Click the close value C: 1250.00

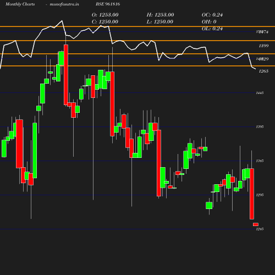105,22
